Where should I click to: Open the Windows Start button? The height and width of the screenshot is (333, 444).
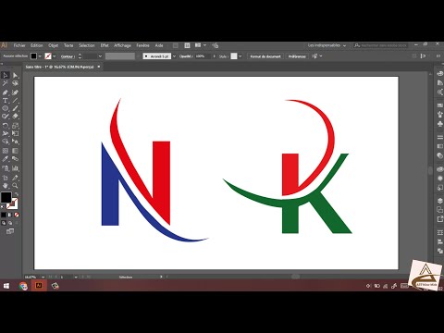click(6, 286)
